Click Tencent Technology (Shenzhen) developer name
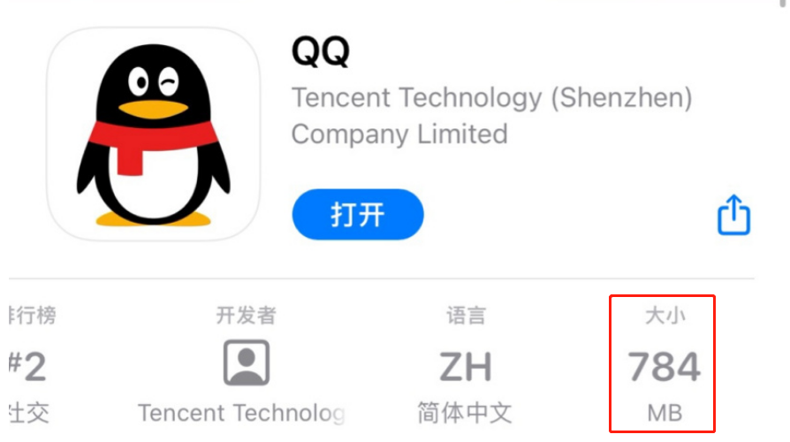Image resolution: width=790 pixels, height=442 pixels. pyautogui.click(x=491, y=97)
